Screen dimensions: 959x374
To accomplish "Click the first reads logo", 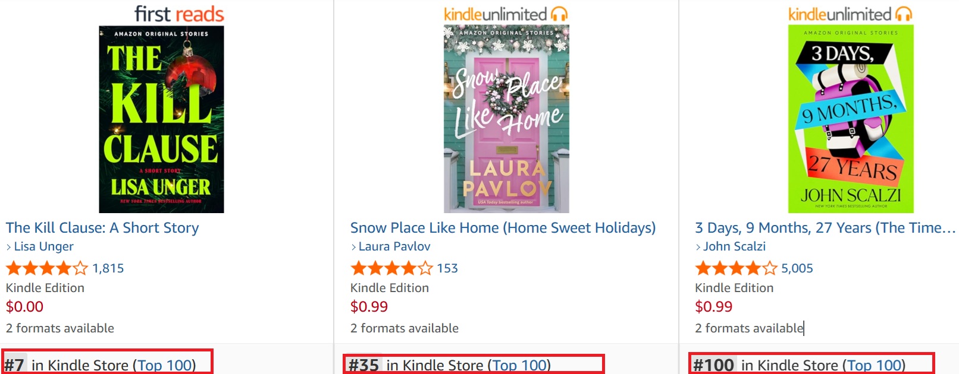I will click(x=179, y=14).
